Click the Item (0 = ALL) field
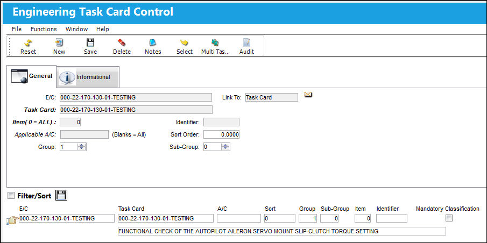This screenshot has height=243, width=487. click(x=70, y=122)
